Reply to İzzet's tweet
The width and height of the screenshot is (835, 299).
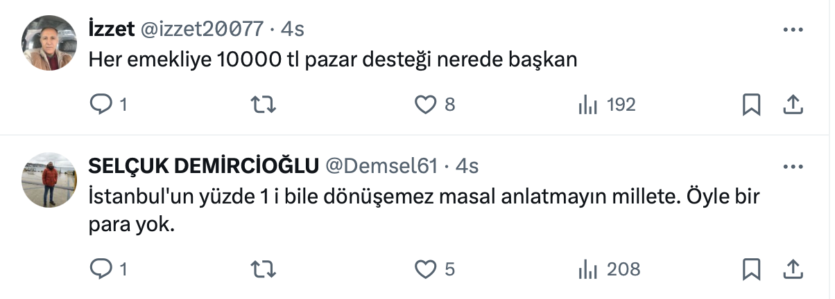click(x=102, y=105)
